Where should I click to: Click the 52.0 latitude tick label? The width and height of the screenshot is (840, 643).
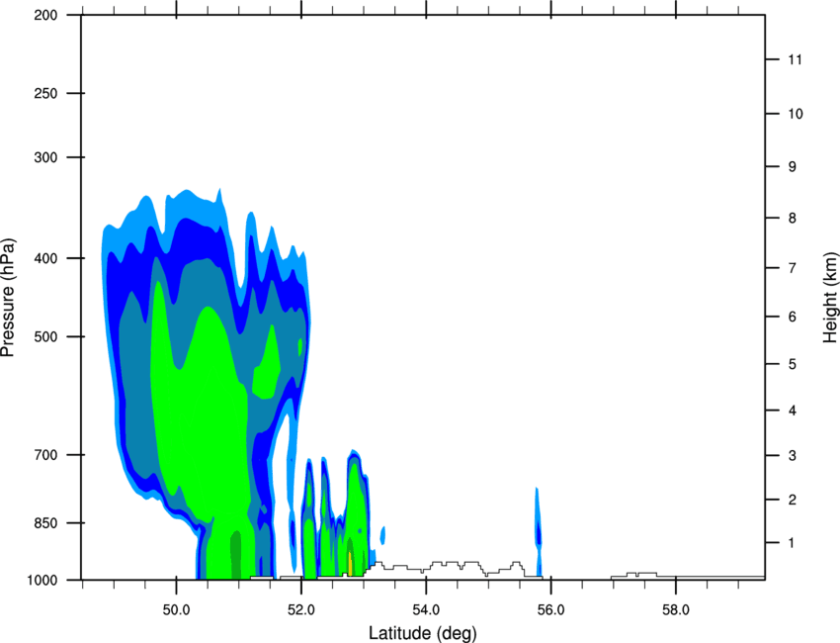click(x=301, y=610)
